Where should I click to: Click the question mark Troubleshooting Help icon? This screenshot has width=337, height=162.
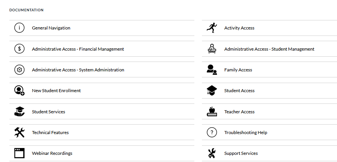coord(212,133)
